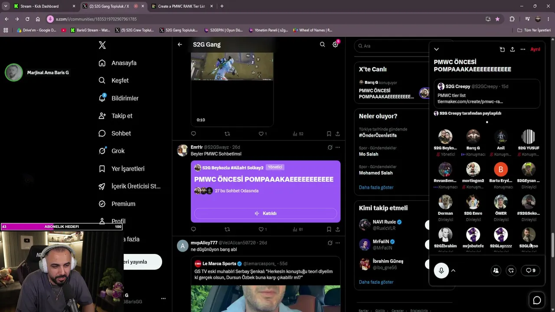Reload the page
Image resolution: width=555 pixels, height=312 pixels.
coord(27,19)
